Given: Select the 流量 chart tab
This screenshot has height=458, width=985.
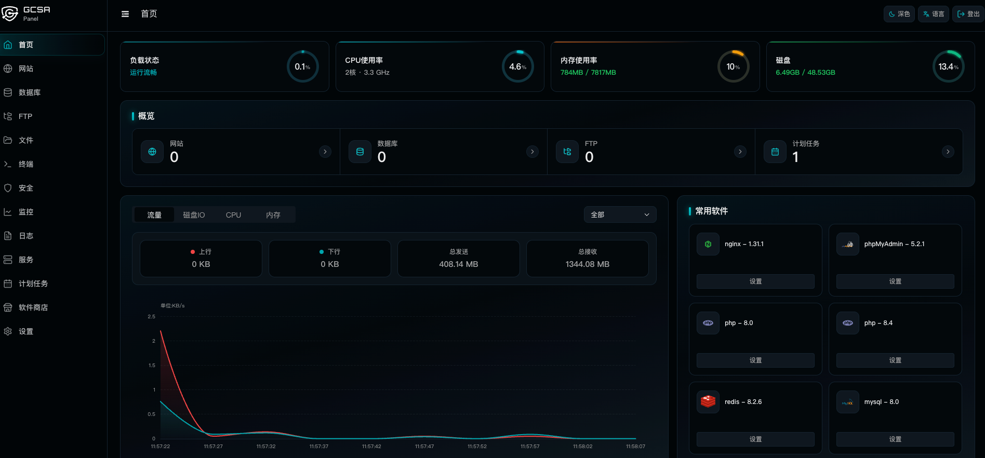Looking at the screenshot, I should tap(154, 215).
